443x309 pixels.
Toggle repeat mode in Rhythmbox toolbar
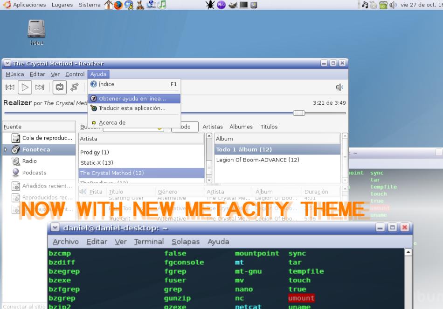pyautogui.click(x=60, y=87)
